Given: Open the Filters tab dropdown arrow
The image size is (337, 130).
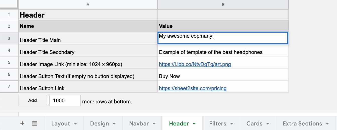Looking at the screenshot, I should point(231,124).
